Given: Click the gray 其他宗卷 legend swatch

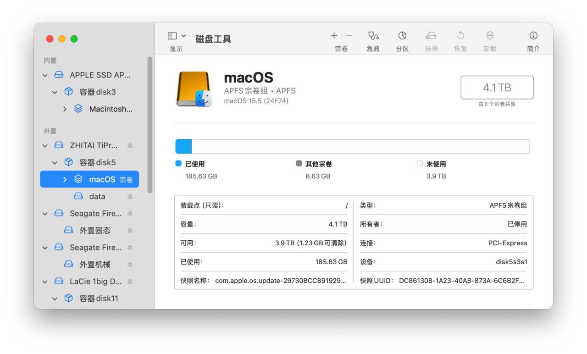Looking at the screenshot, I should (299, 164).
